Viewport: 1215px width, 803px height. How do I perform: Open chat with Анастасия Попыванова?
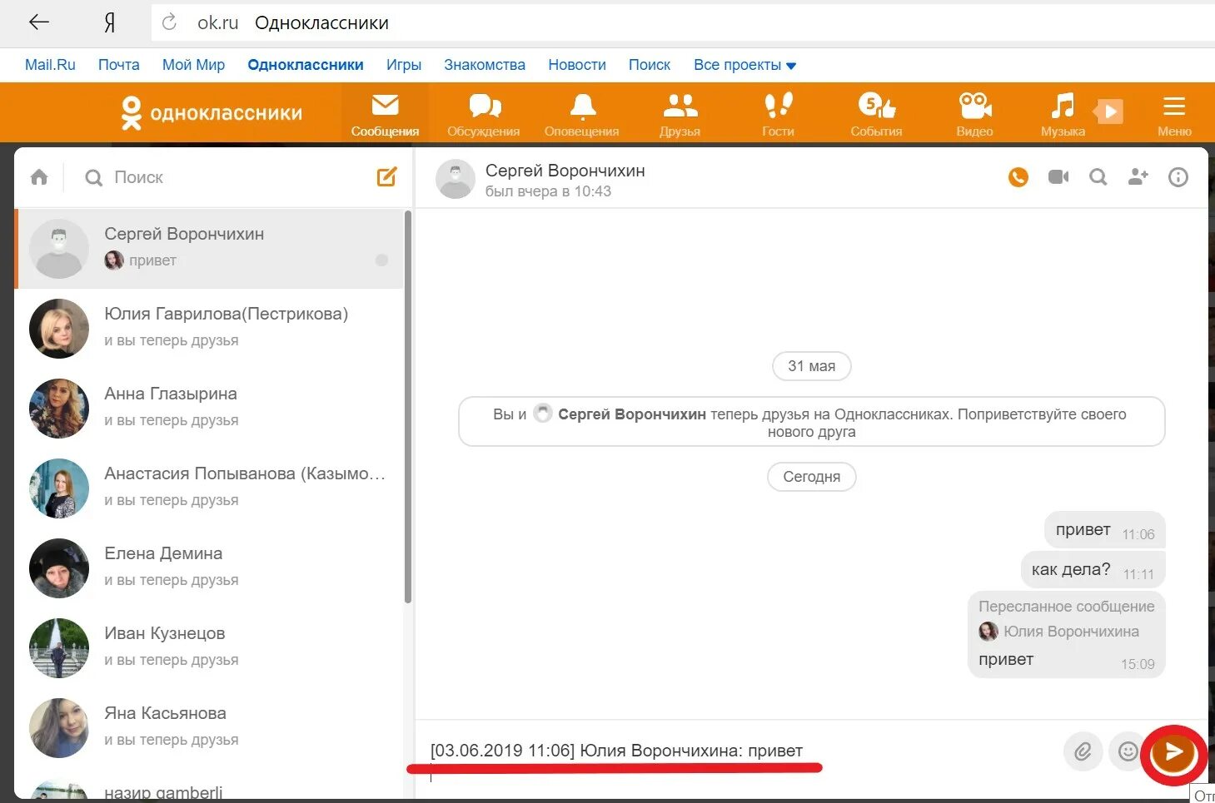209,488
